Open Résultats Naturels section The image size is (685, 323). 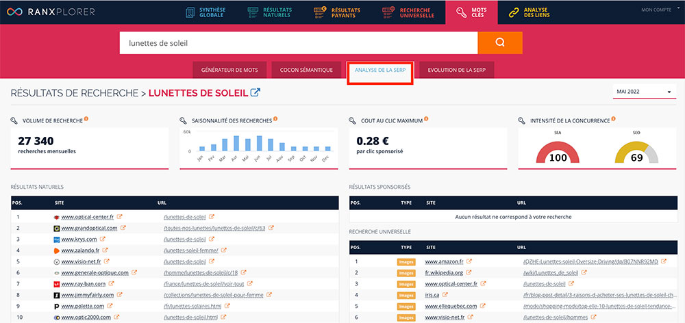click(269, 12)
